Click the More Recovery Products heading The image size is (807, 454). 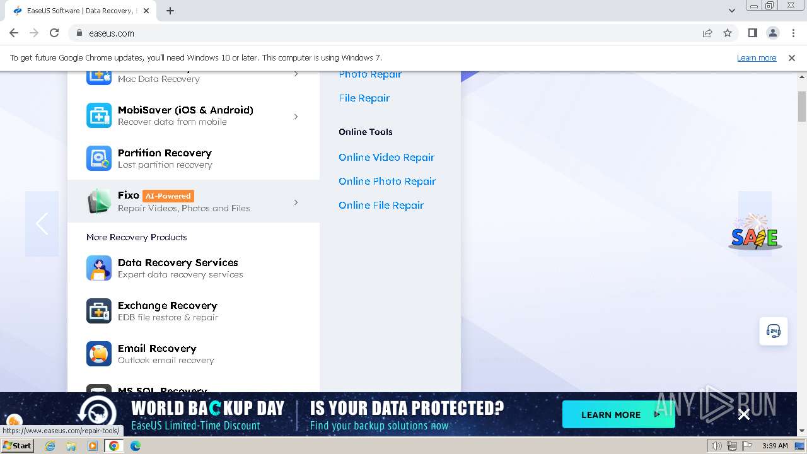[x=137, y=237]
